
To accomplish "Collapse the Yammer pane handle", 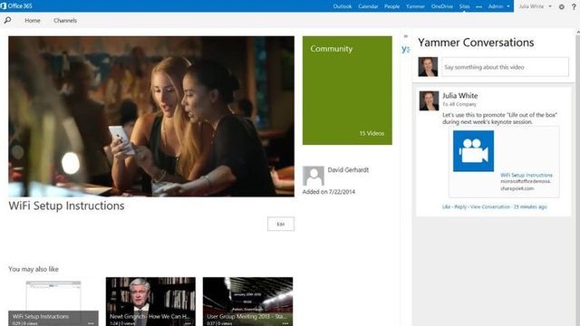I will point(406,36).
